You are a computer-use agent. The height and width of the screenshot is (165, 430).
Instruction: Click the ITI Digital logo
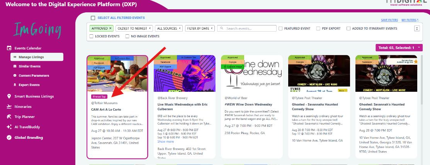tap(407, 2)
